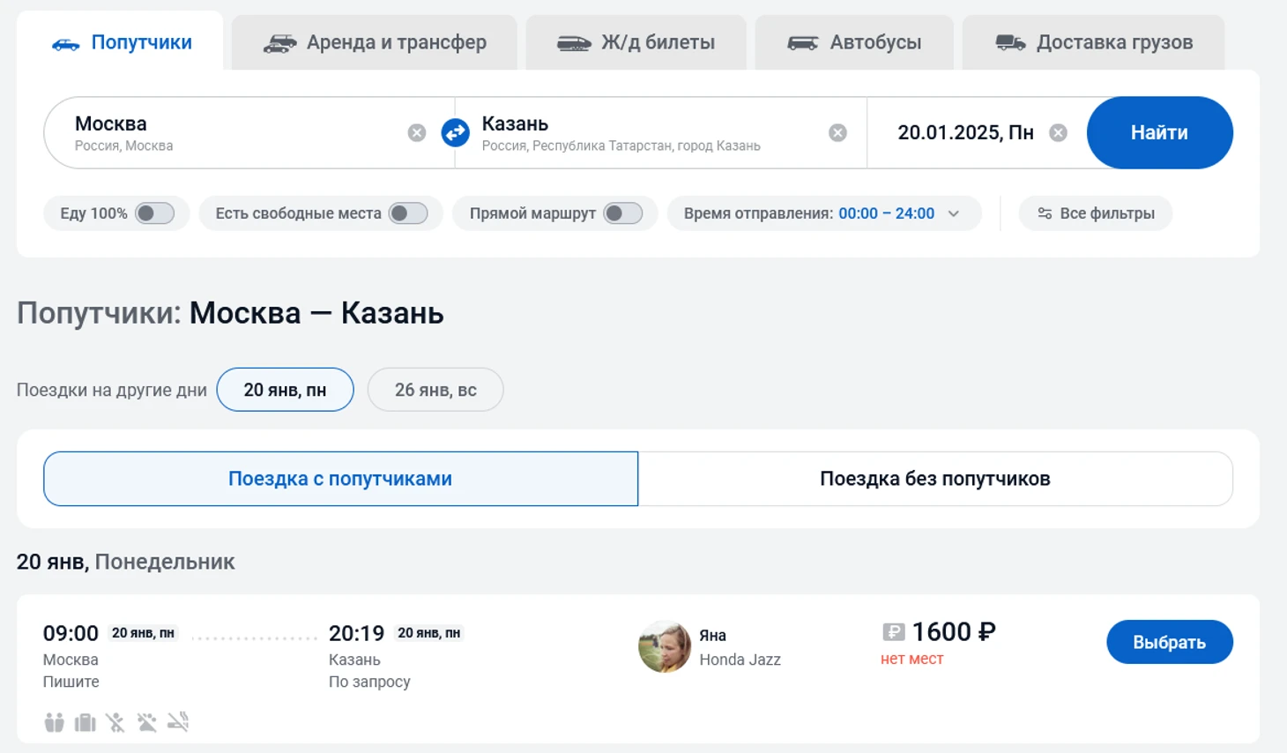
Task: Click Выбрать for Яна's trip
Action: coord(1169,642)
